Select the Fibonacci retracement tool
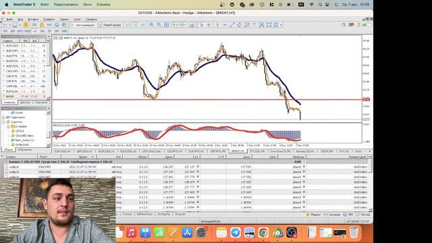Viewport: 432px width, 243px height. pos(247,25)
